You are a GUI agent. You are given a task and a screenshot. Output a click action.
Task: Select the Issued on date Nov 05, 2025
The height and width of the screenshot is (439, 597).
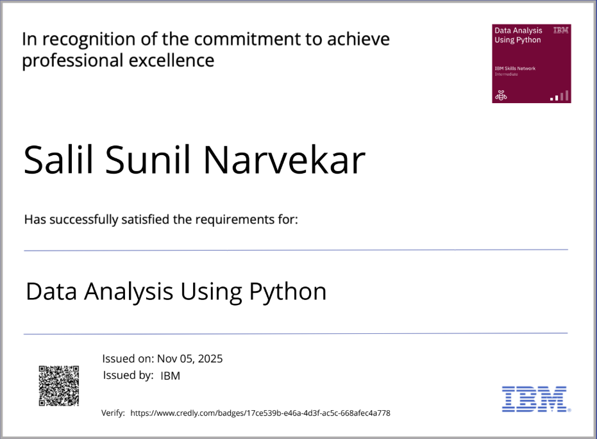(x=162, y=358)
